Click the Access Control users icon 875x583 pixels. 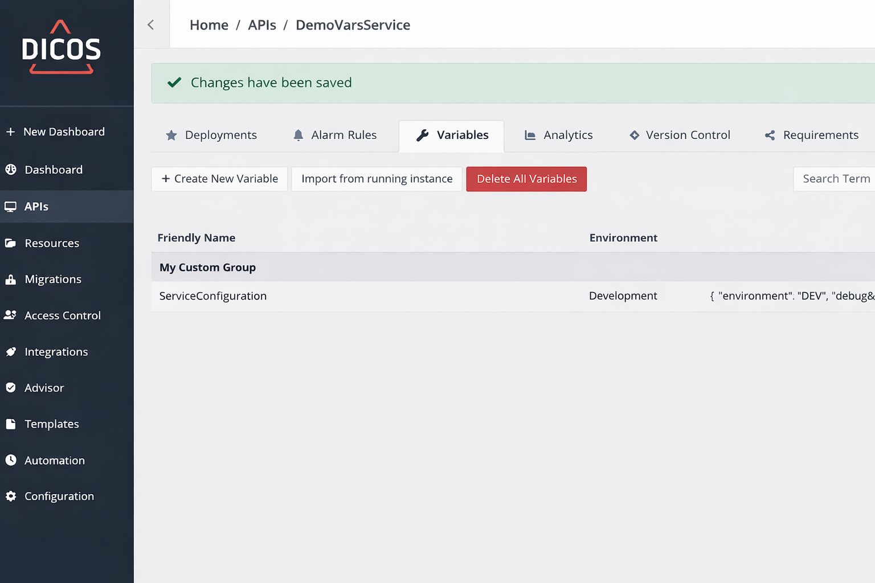pos(10,315)
